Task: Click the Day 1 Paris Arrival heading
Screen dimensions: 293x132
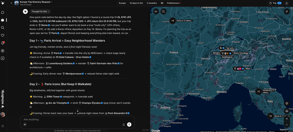Action: pos(67,41)
